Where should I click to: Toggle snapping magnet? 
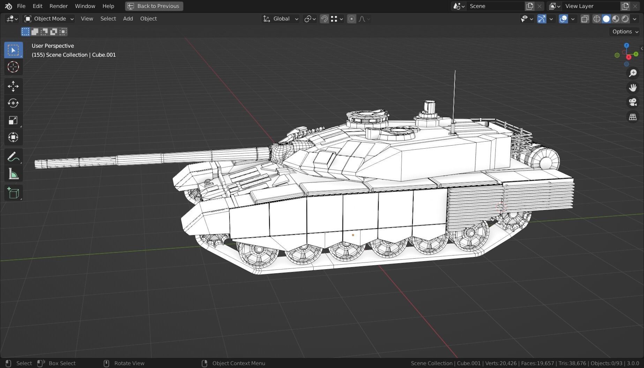324,19
